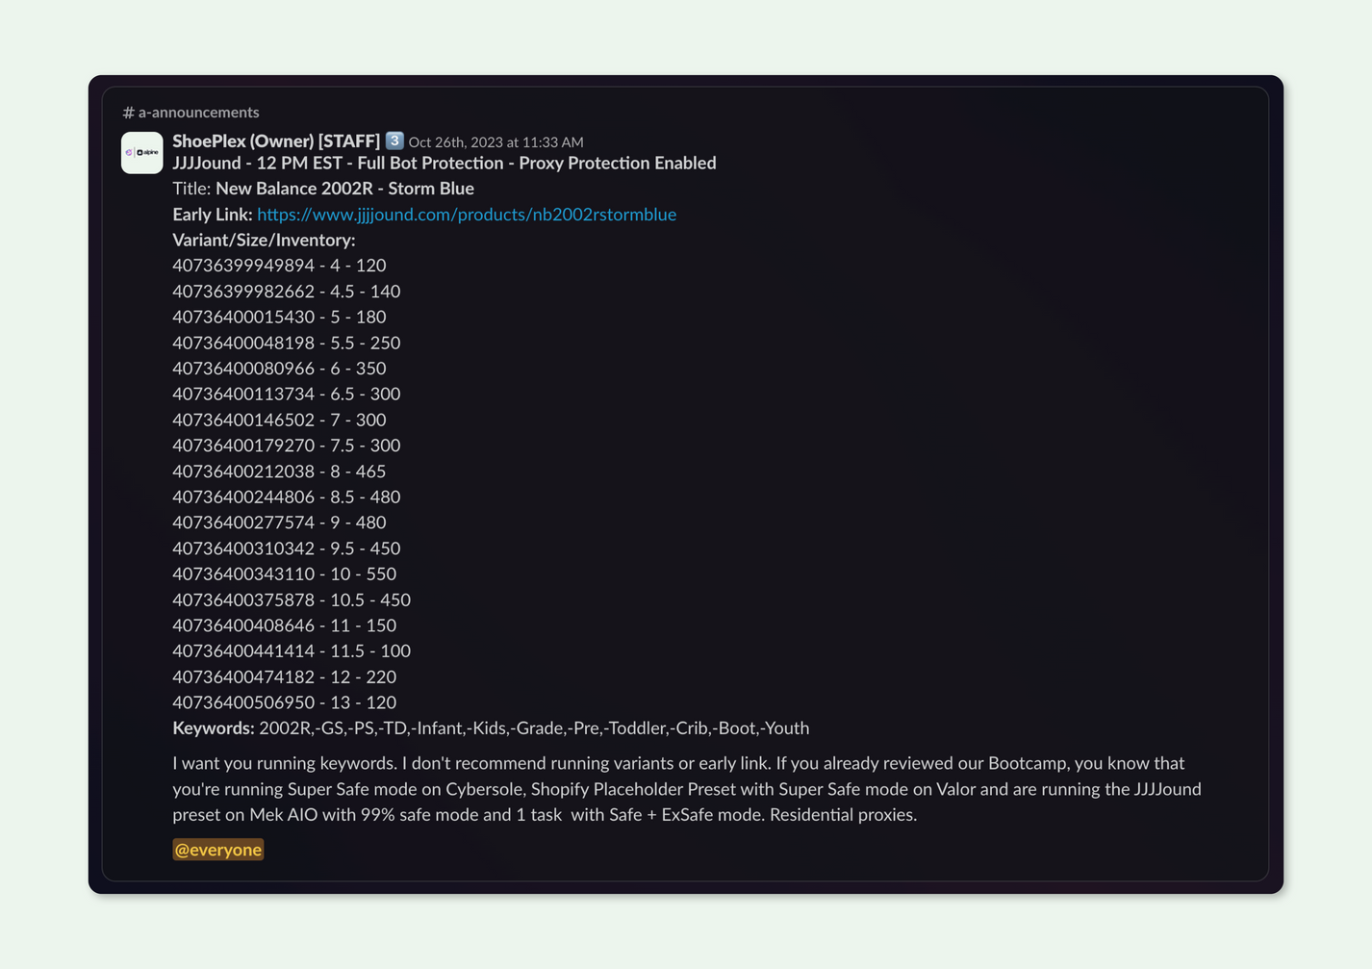Click the Oct 26th, 2023 timestamp
The height and width of the screenshot is (969, 1372).
click(495, 142)
